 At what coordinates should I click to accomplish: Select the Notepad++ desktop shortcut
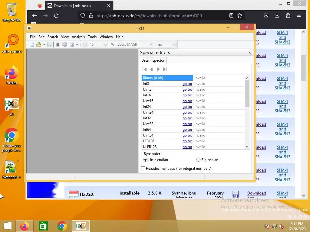[x=12, y=169]
